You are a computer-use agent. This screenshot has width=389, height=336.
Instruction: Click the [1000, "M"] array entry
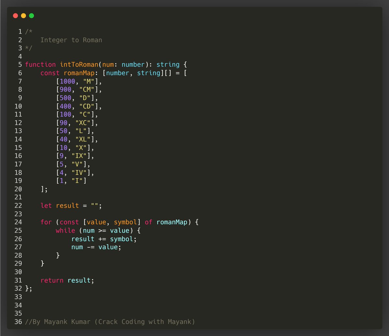[x=77, y=81]
